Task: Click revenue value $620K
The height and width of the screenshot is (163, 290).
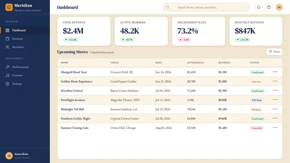Action: coord(223,100)
